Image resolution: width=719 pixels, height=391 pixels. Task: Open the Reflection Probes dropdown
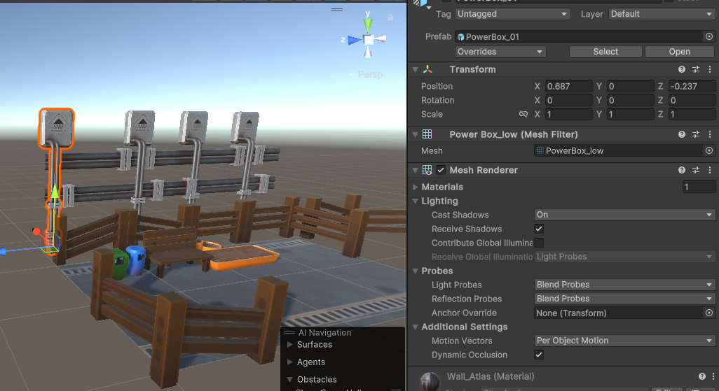(x=624, y=299)
